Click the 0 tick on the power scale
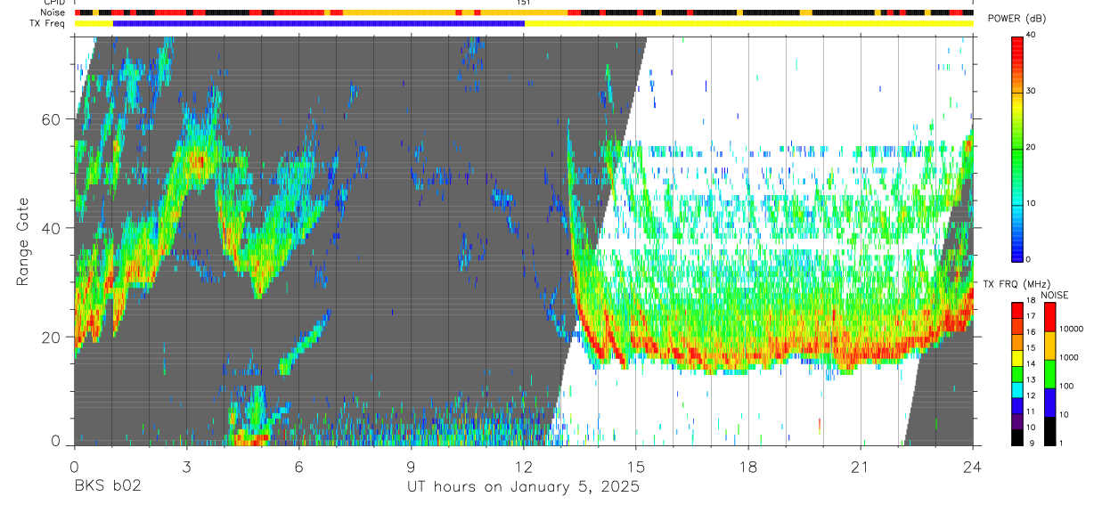Image resolution: width=1094 pixels, height=505 pixels. [x=1029, y=259]
